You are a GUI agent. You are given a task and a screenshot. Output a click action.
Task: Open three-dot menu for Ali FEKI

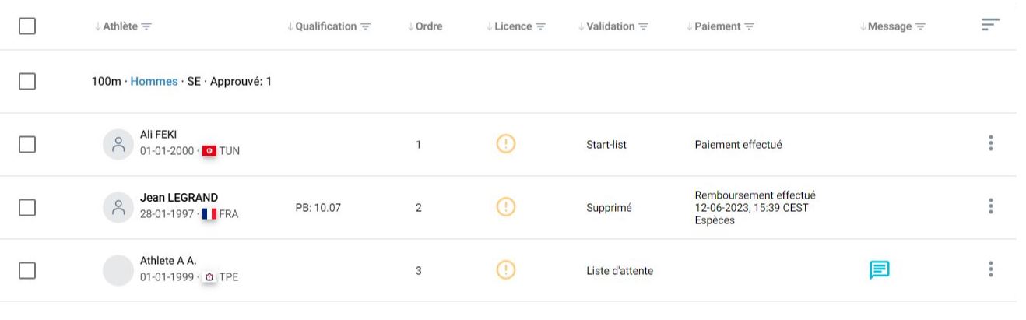(x=990, y=143)
